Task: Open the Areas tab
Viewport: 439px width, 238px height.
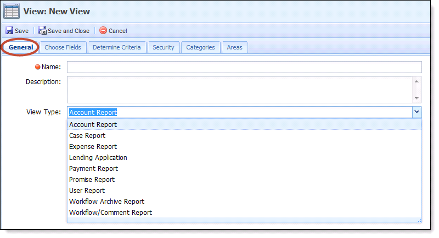Action: (235, 47)
